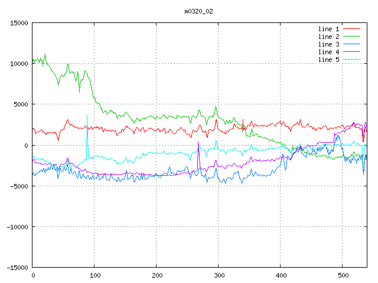Screen dimensions: 378x283
Task: Select the 'line 2' legend label
Action: coord(328,37)
